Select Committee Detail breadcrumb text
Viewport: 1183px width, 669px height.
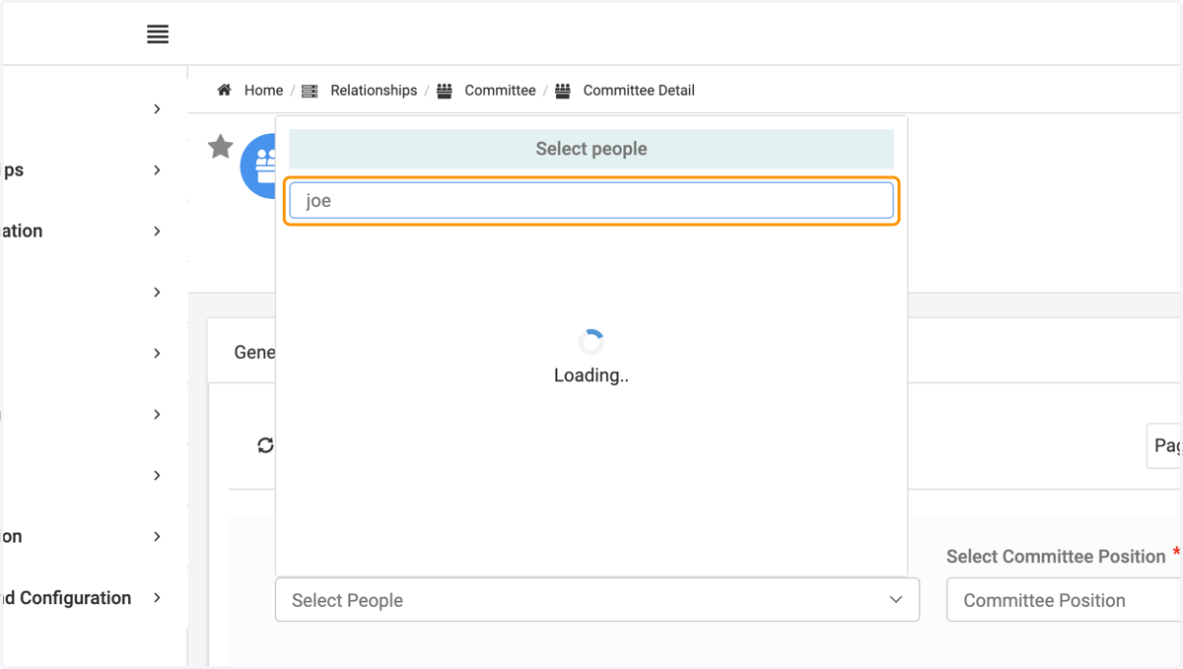[639, 90]
